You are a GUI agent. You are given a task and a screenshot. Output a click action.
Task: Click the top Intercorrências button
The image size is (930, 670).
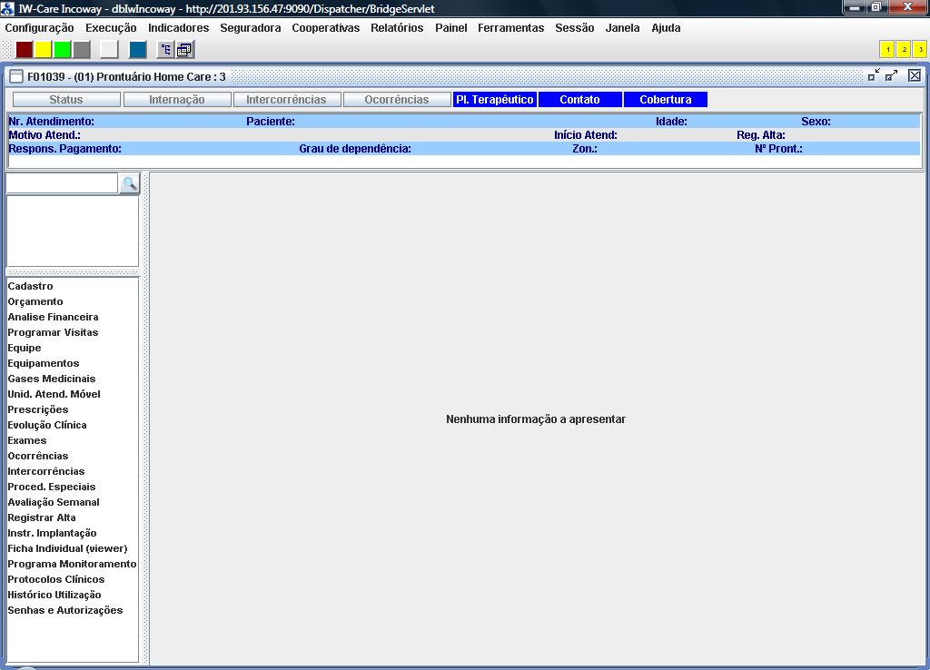click(286, 100)
